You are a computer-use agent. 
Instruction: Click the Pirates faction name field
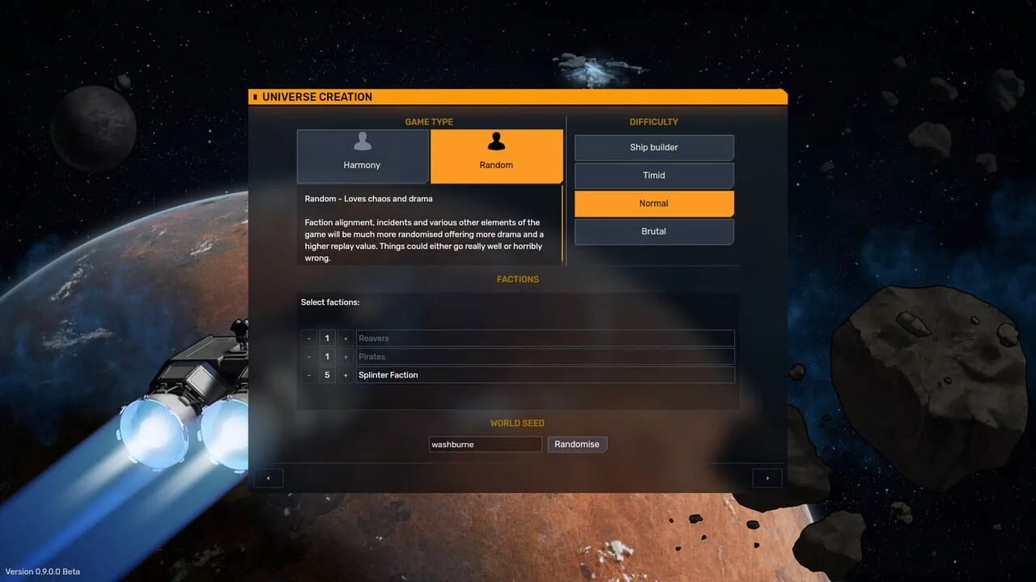tap(545, 356)
